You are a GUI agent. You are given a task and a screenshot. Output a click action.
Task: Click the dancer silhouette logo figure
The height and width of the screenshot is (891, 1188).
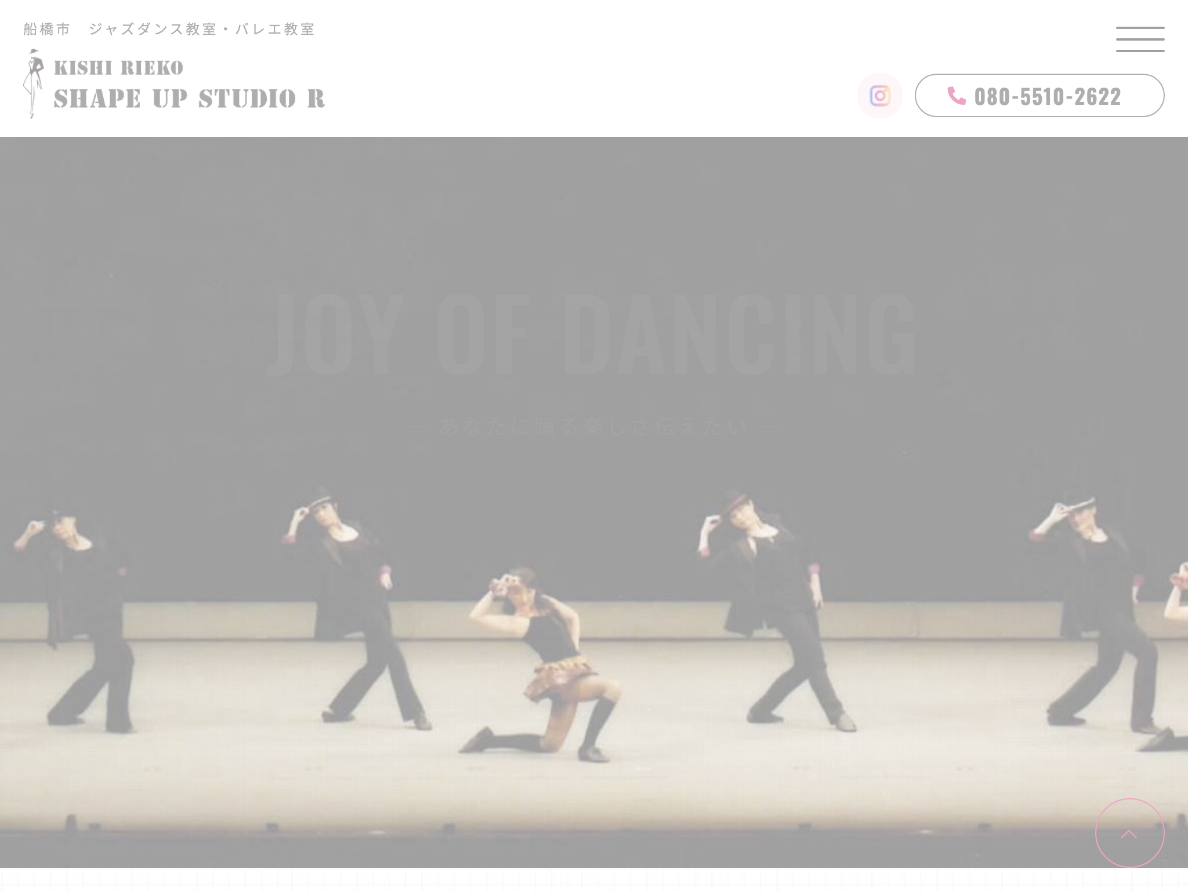(x=34, y=84)
